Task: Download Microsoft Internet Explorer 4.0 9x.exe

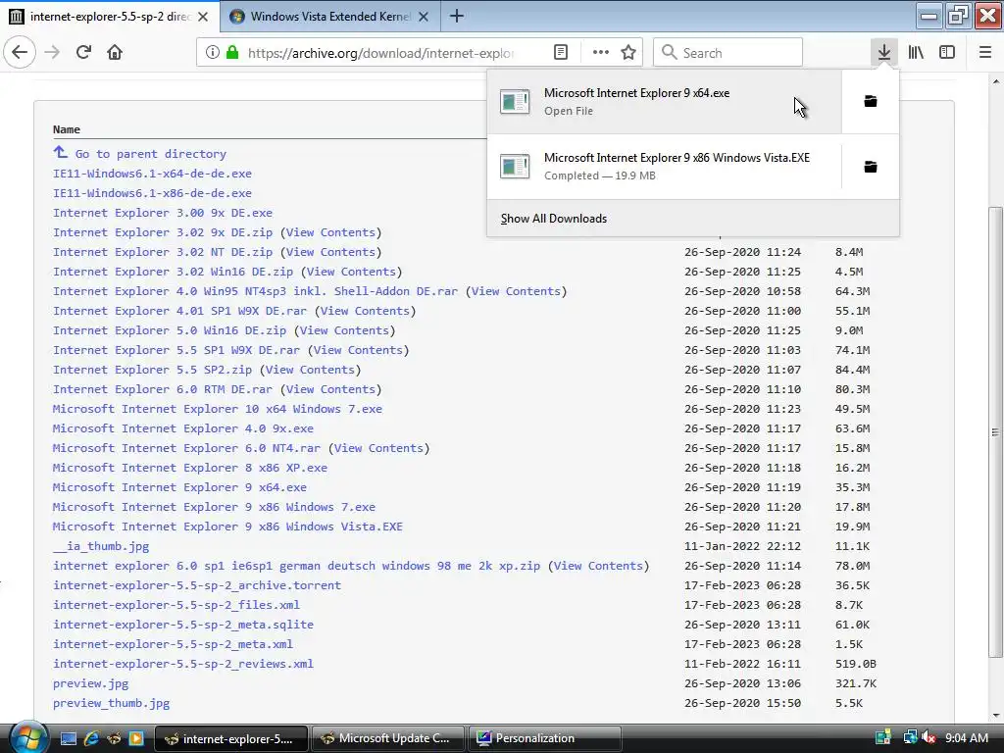Action: pos(183,428)
